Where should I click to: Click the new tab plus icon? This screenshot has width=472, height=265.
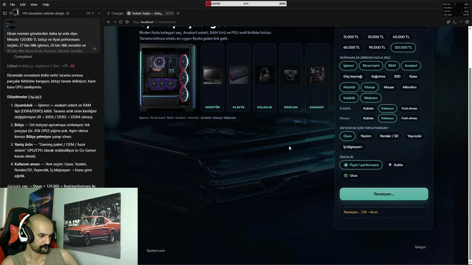[178, 13]
